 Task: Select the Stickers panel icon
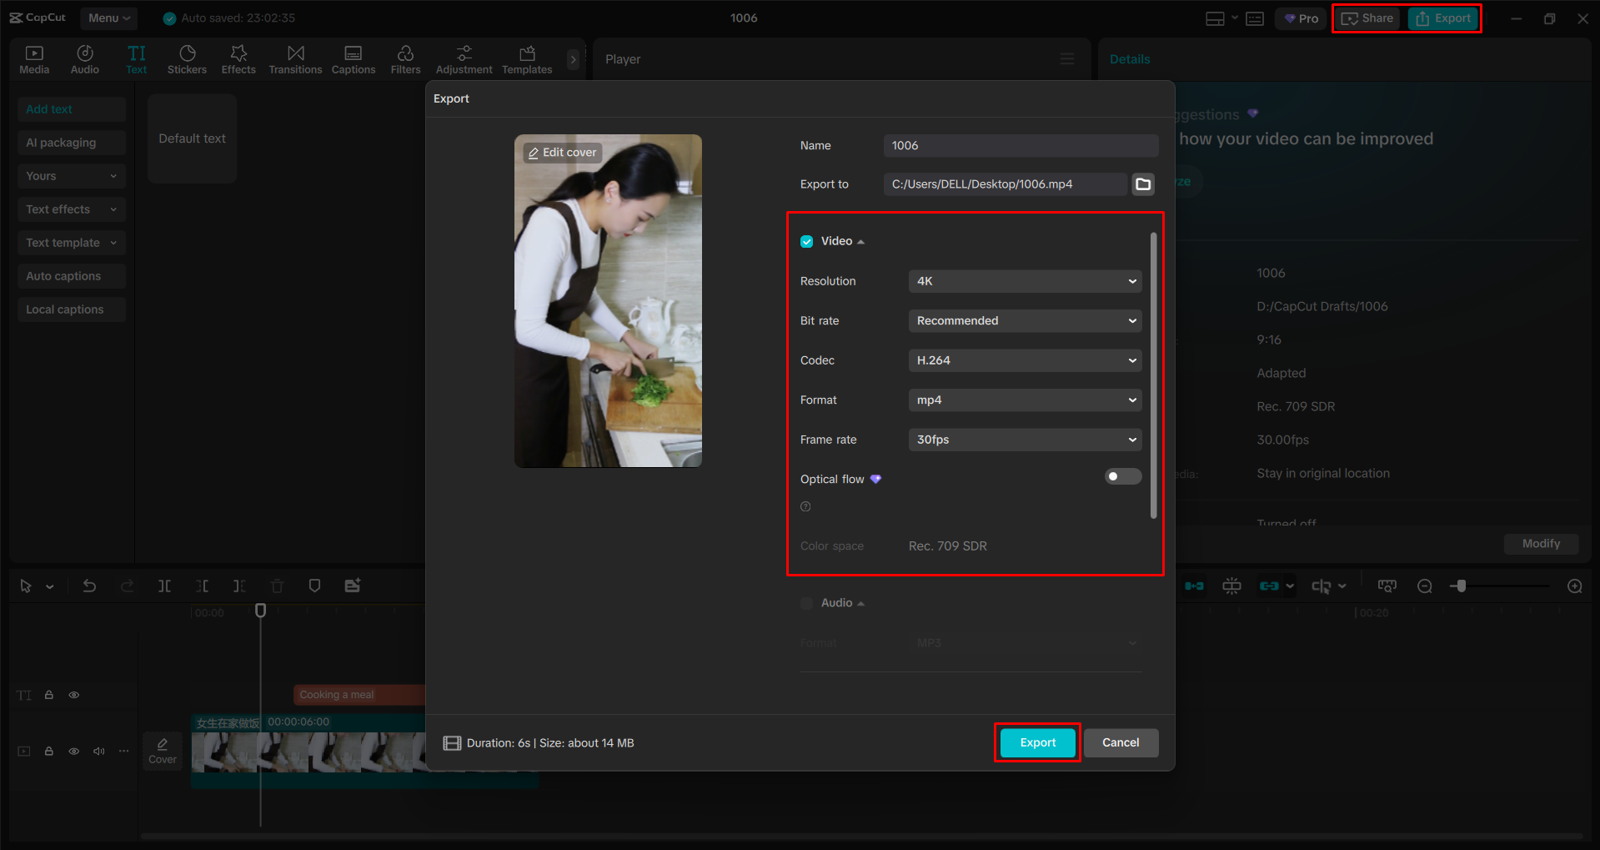click(187, 58)
